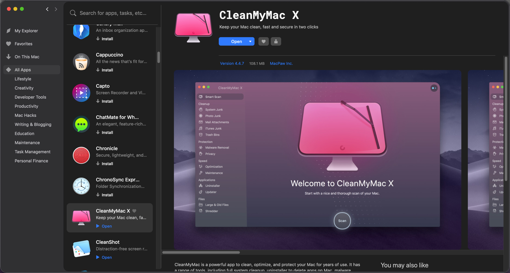
Task: Expand the dropdown arrow on the Open button
Action: click(x=250, y=41)
